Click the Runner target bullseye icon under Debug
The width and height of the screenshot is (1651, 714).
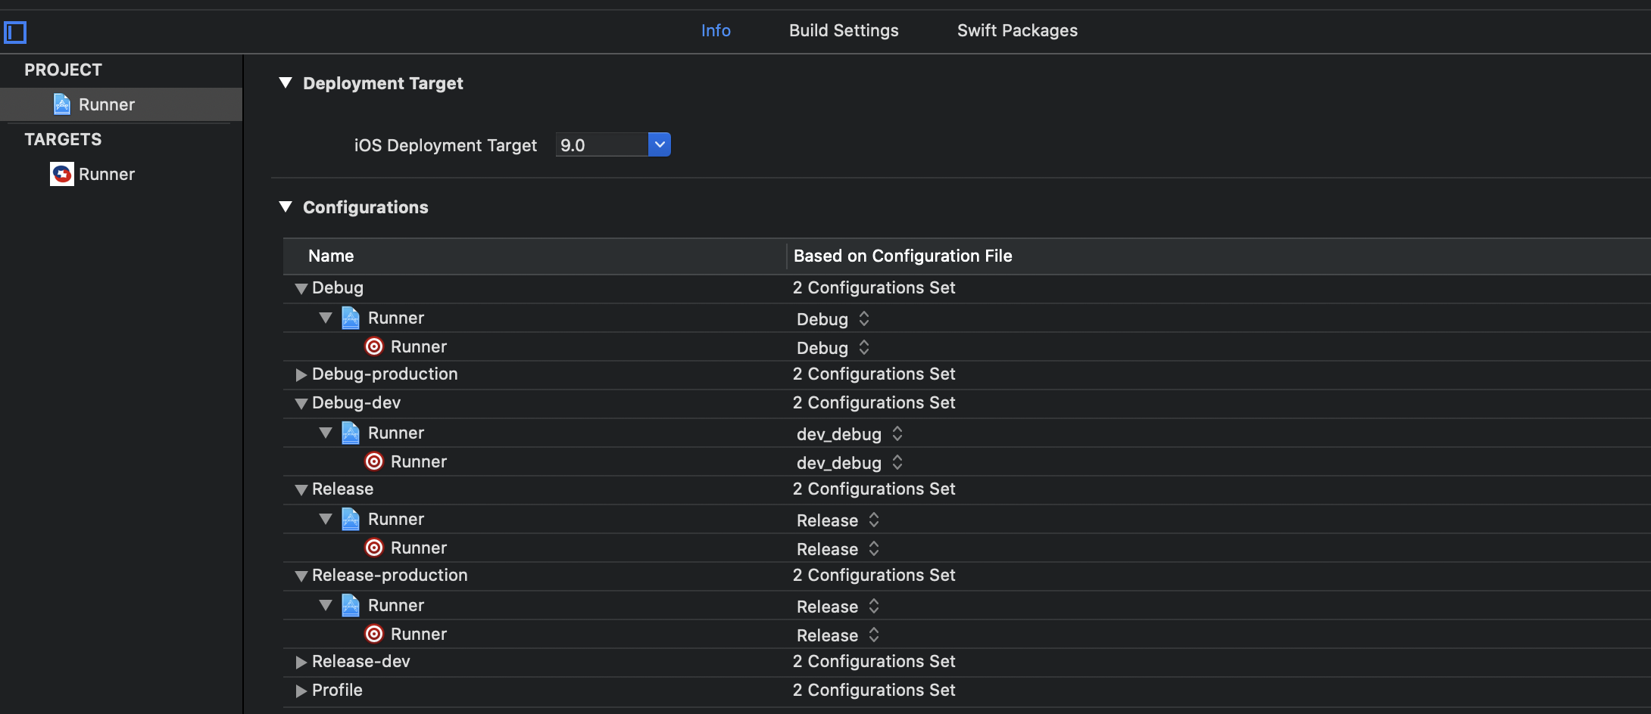(374, 346)
